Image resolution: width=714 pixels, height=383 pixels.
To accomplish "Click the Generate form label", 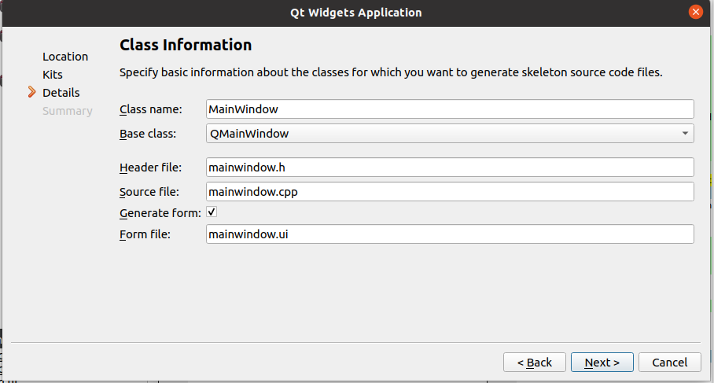I will coord(160,213).
